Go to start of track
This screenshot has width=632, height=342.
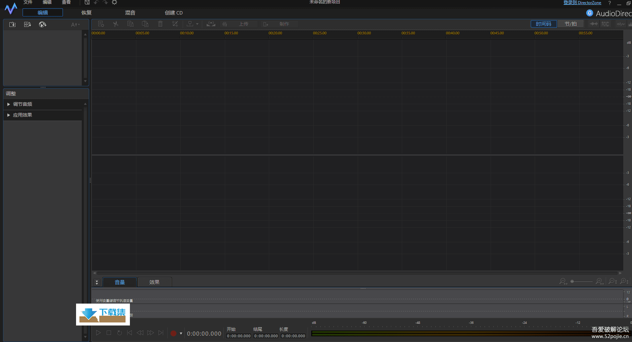[130, 333]
